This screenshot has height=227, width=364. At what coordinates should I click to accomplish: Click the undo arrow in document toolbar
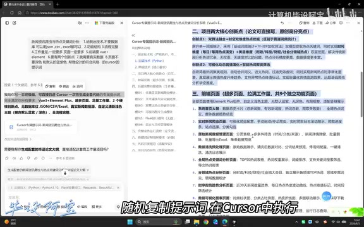pyautogui.click(x=282, y=23)
